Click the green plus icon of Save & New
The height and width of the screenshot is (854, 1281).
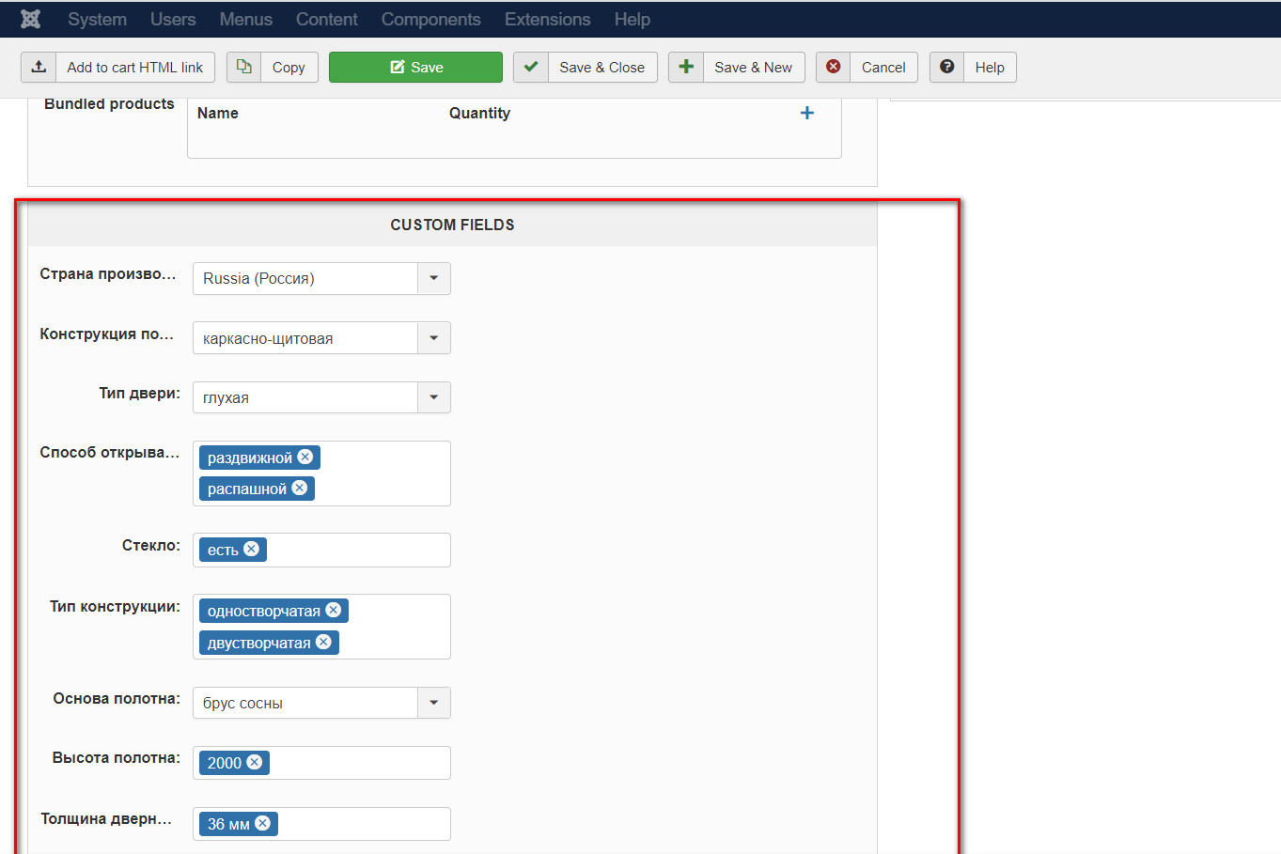686,68
